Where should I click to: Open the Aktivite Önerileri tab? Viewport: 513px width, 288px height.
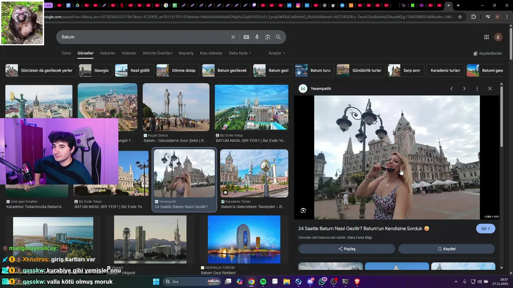158,53
